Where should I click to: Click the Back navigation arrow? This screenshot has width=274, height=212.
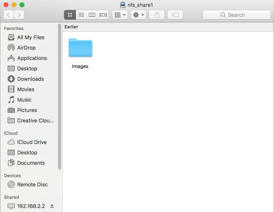tap(9, 15)
